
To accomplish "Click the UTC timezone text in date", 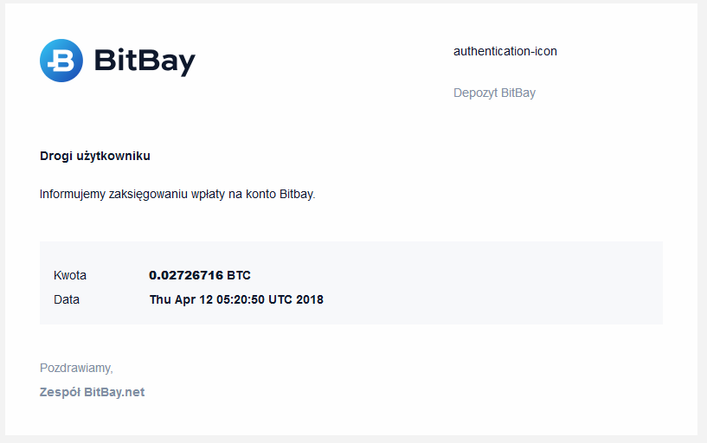I will pos(280,299).
